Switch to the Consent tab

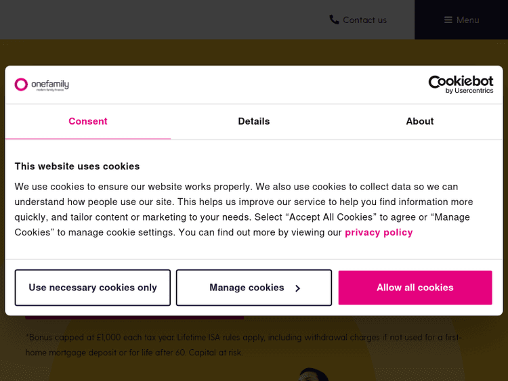pos(87,121)
